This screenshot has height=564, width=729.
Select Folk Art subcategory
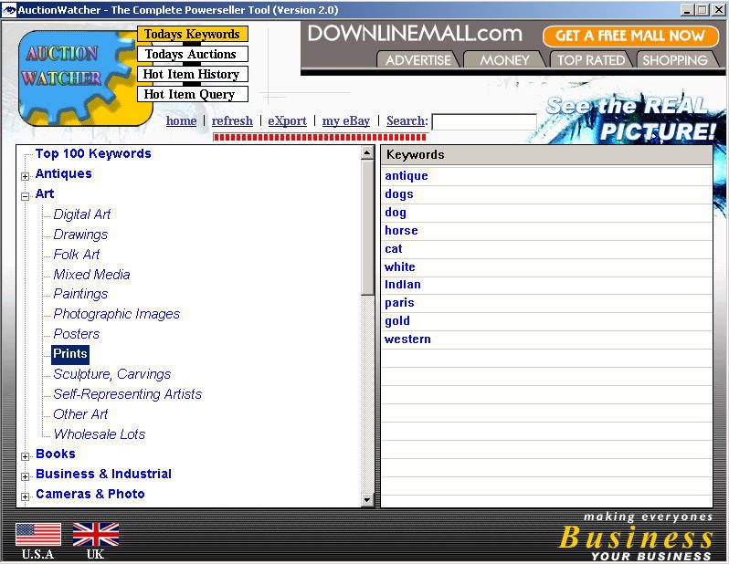[x=77, y=254]
